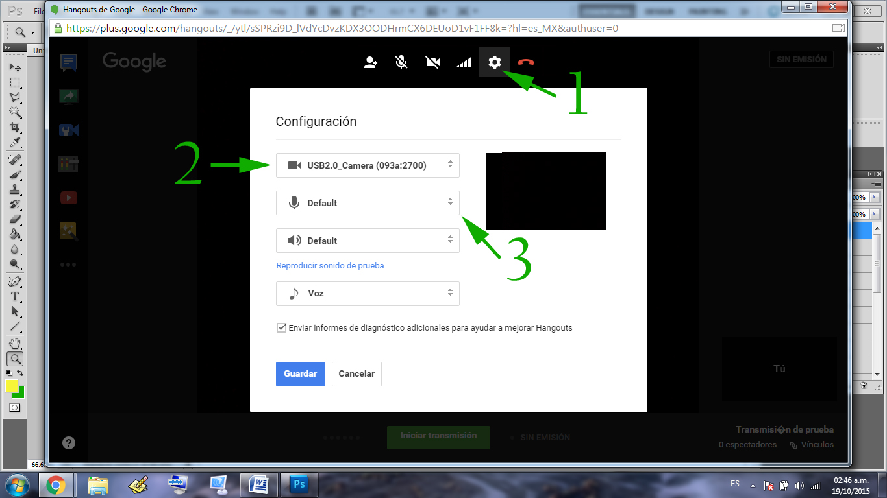
Task: Click Reproducir sonido de prueba link
Action: point(330,266)
